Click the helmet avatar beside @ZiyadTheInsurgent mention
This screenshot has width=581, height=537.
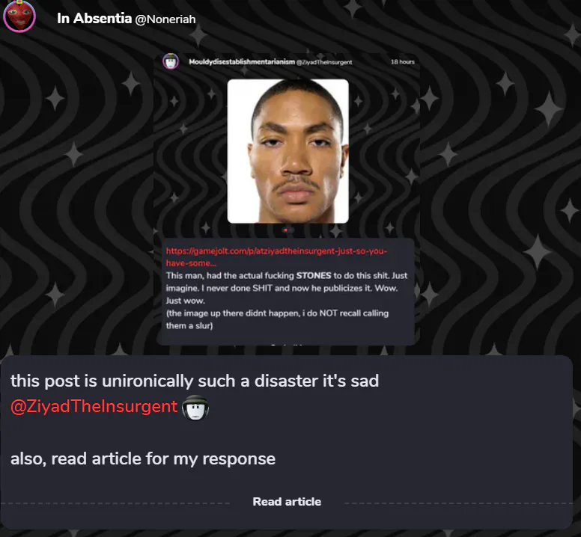[x=195, y=408]
